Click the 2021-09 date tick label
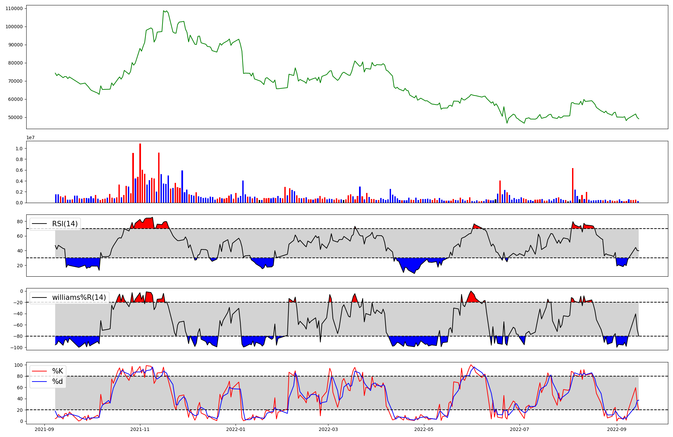673x437 pixels. coord(44,429)
